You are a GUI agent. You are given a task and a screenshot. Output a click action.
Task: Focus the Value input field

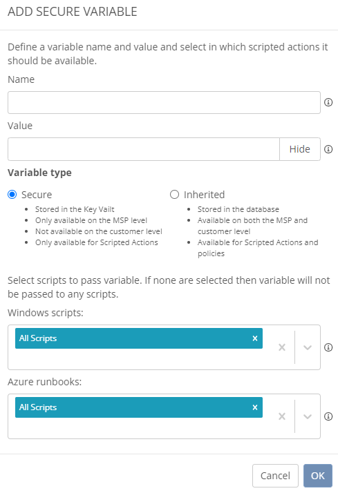pos(144,149)
